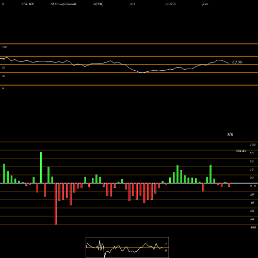The image size is (258, 258).
Task: Click the '60' label on MR axis
Action: (252, 162)
